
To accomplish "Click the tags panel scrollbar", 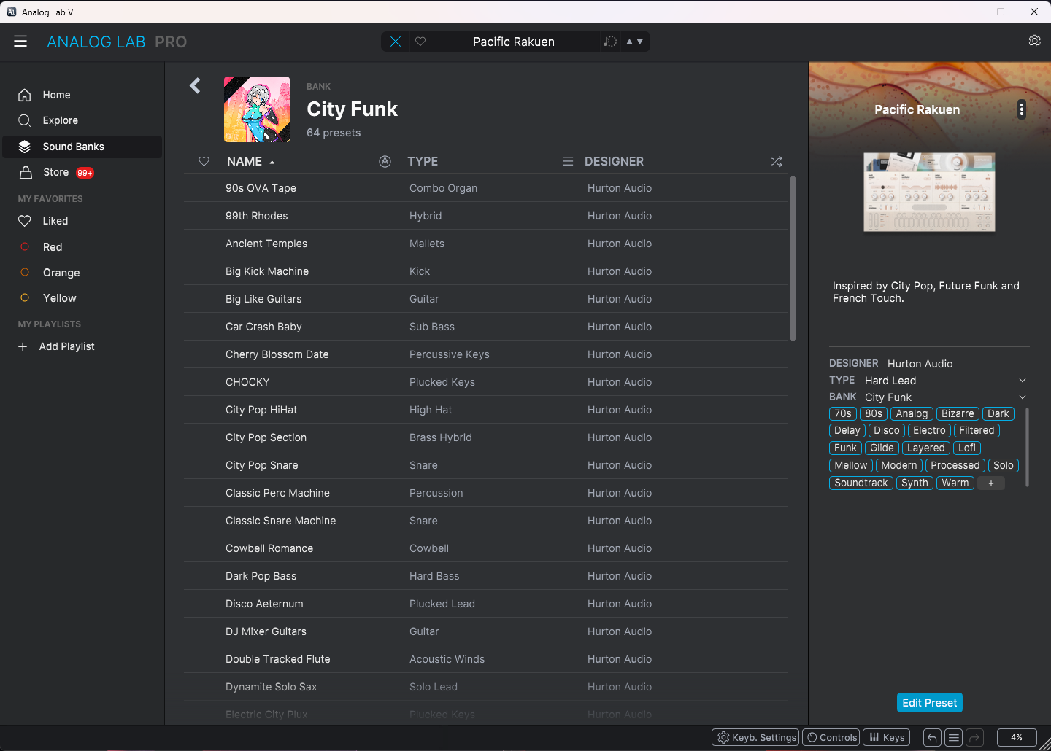I will click(1028, 447).
